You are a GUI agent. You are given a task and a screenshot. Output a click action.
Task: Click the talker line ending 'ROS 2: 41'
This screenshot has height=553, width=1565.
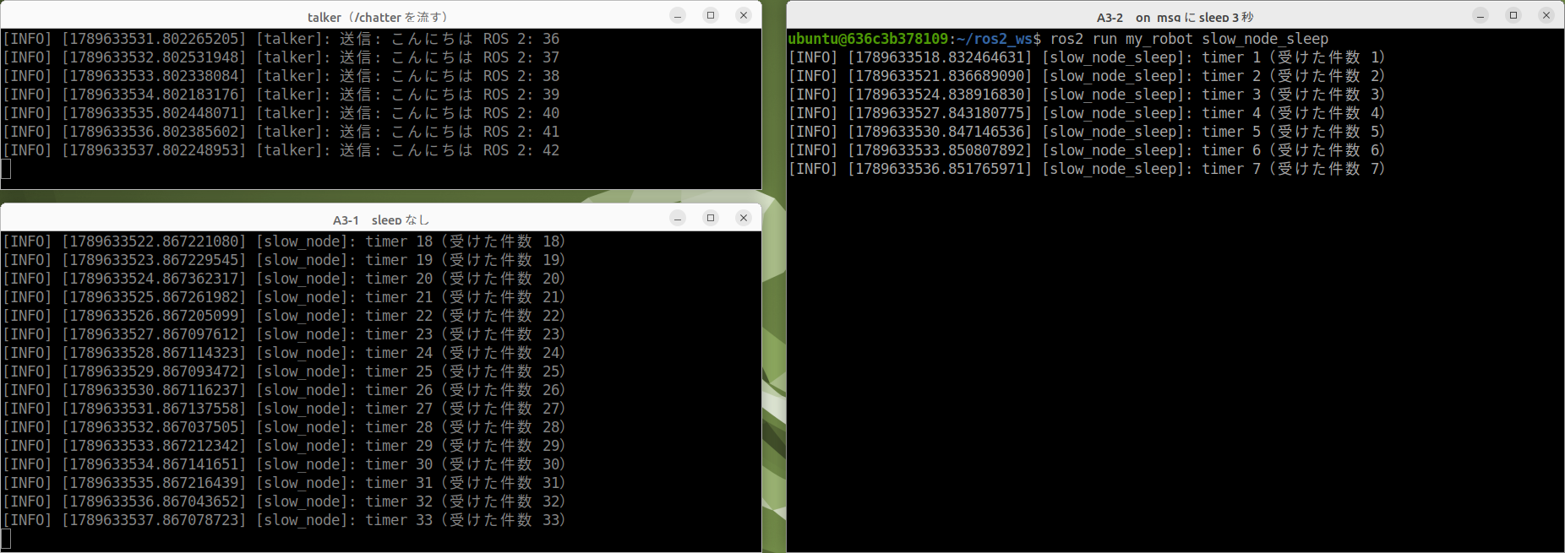[281, 132]
